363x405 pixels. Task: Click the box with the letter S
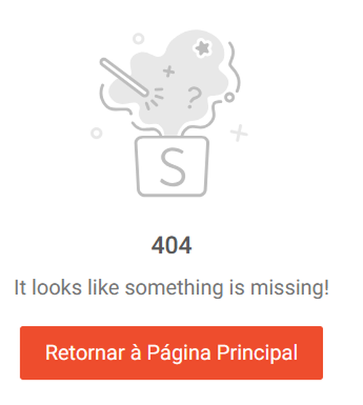172,166
